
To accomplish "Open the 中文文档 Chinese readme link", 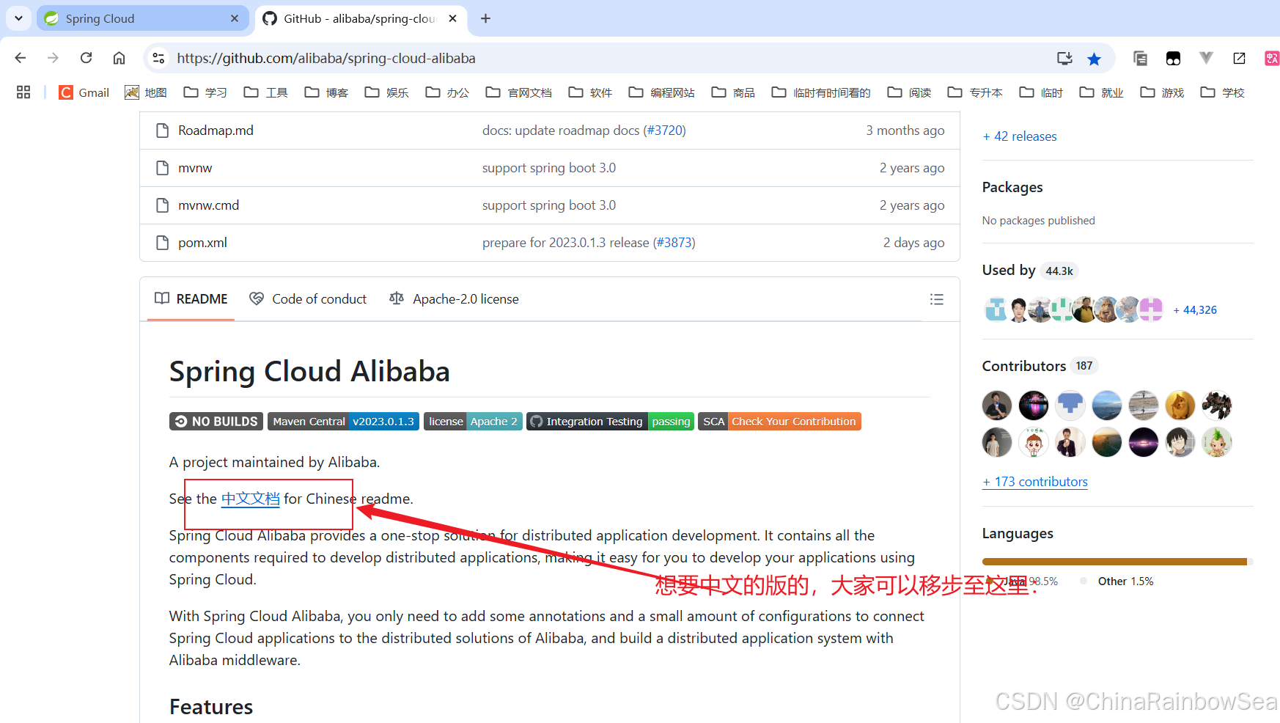I will (x=251, y=499).
